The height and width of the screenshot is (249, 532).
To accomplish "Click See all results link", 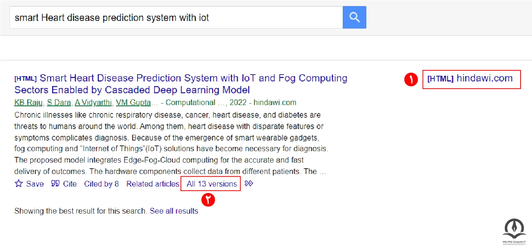I will [x=174, y=211].
